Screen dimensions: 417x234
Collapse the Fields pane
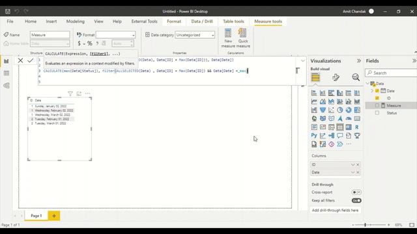click(x=414, y=60)
